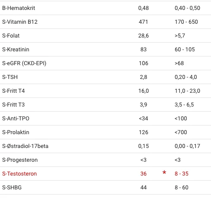
Task: Click the red asterisk flag beside Testosteron
Action: (164, 172)
